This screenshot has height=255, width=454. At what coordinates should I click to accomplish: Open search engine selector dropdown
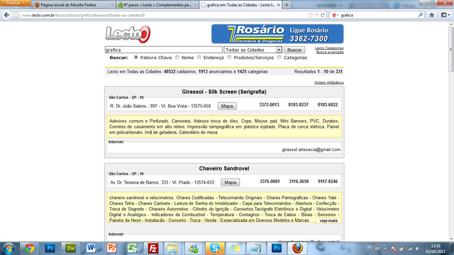pos(335,15)
